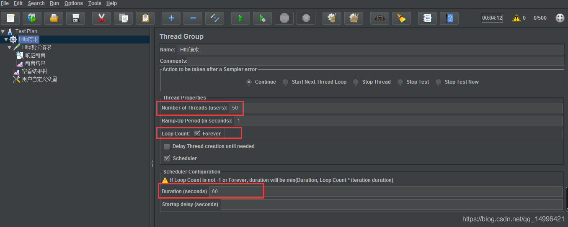Click the Ramp-Up Period field
This screenshot has width=568, height=227.
pos(398,121)
